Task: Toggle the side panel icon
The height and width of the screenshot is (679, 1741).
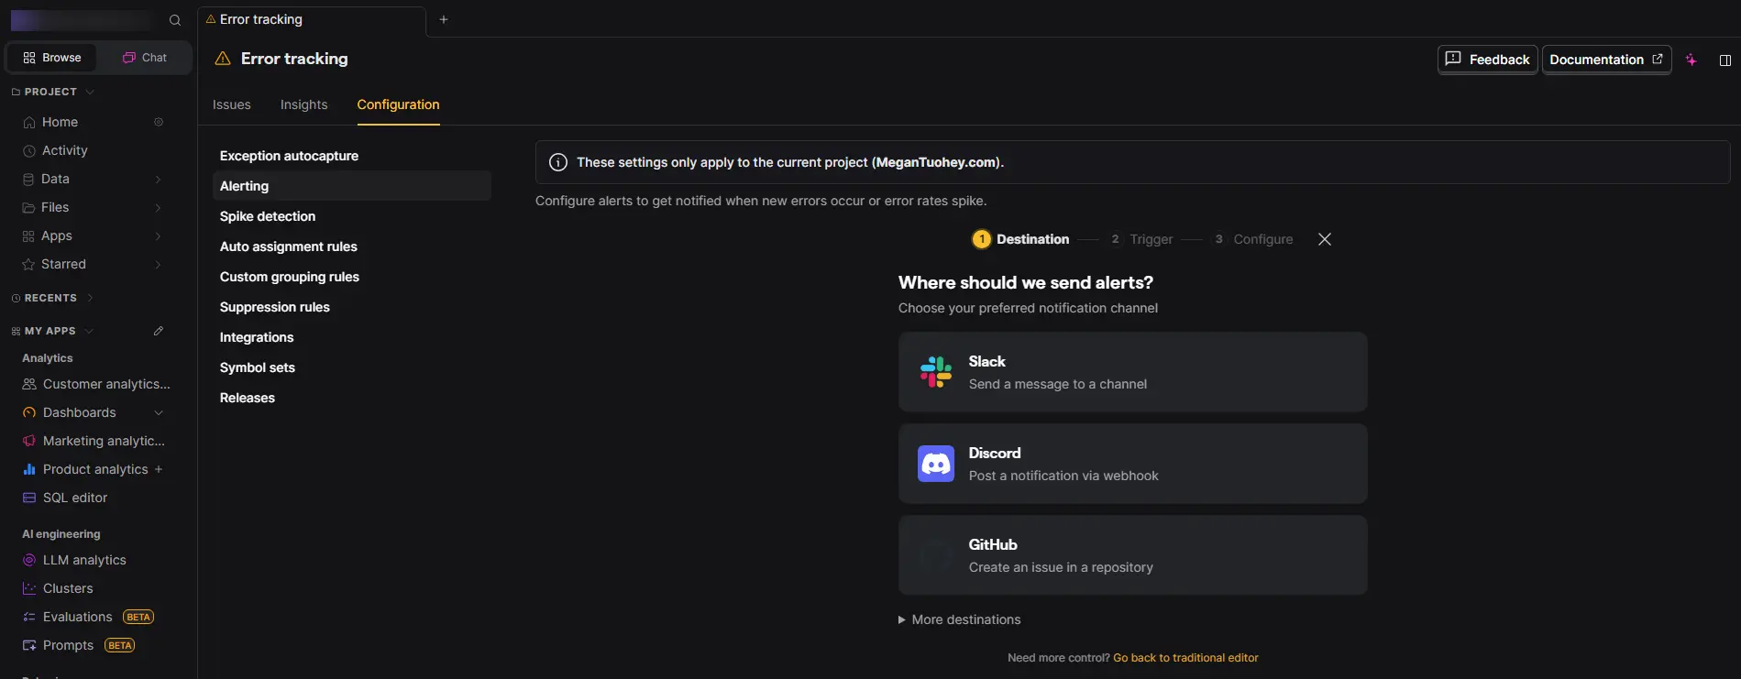Action: [1724, 60]
